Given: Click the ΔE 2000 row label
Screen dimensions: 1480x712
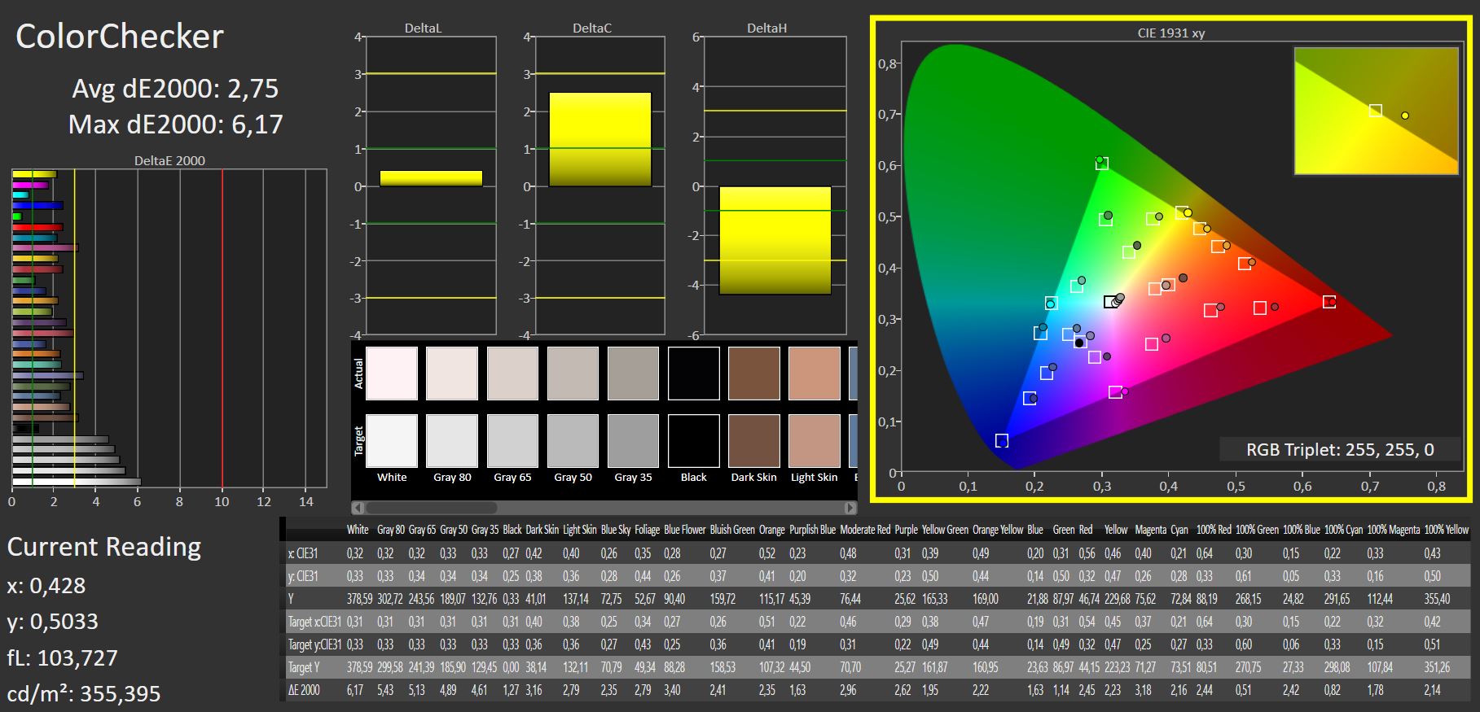Looking at the screenshot, I should coord(304,690).
